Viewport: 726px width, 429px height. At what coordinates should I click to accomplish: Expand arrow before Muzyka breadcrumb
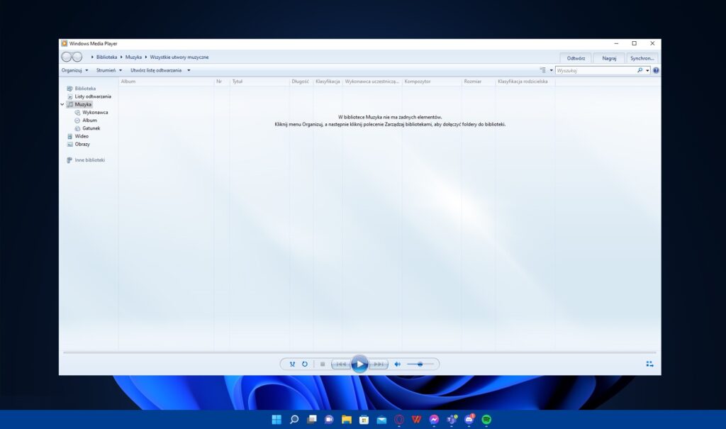(x=121, y=57)
